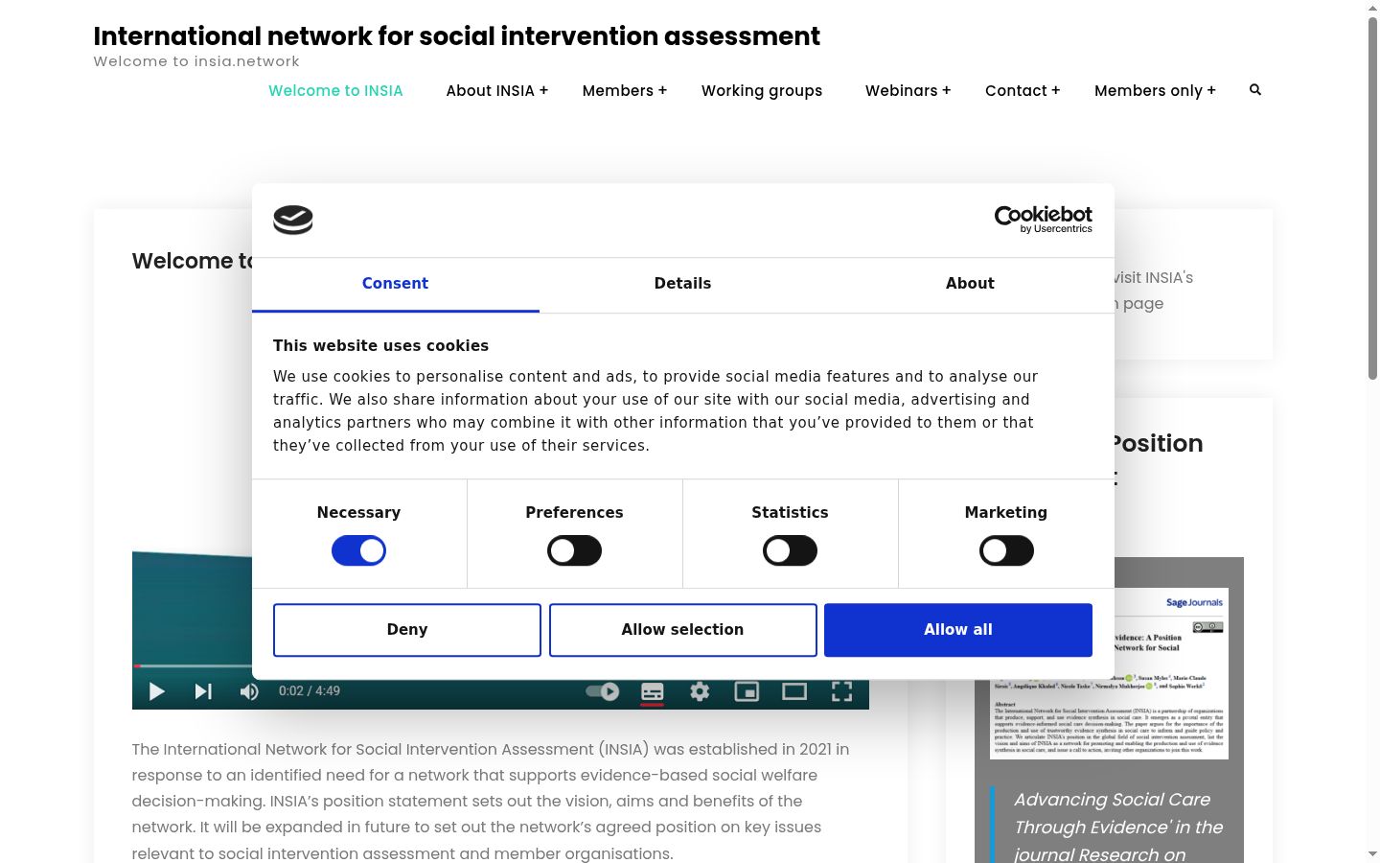Click 'This website uses cookies' heading
This screenshot has width=1380, height=863.
380,346
